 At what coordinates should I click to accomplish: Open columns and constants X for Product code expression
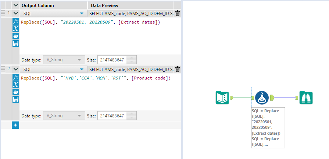(16, 85)
